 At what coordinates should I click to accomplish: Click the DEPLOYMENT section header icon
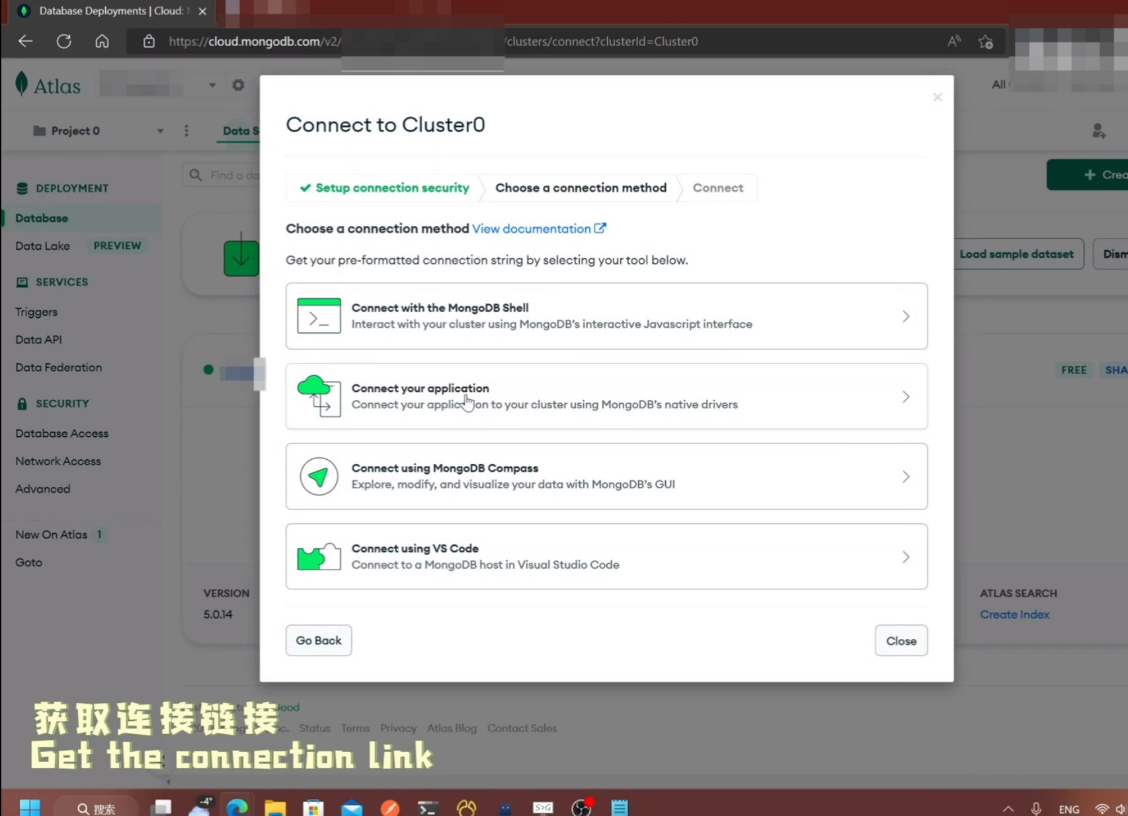(x=22, y=188)
